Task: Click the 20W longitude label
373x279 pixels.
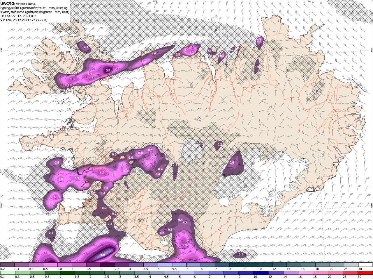Action: click(x=155, y=1)
